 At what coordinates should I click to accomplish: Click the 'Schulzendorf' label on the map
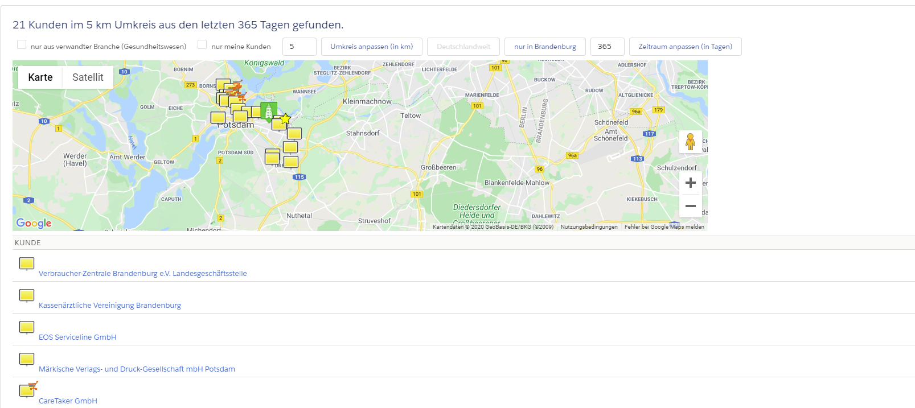(x=677, y=168)
